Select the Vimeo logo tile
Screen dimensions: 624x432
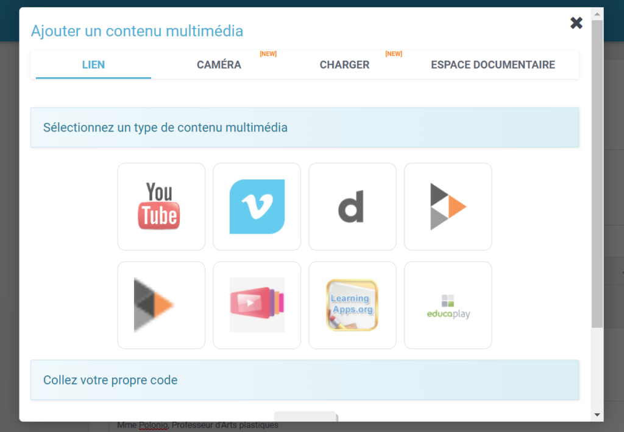point(257,206)
